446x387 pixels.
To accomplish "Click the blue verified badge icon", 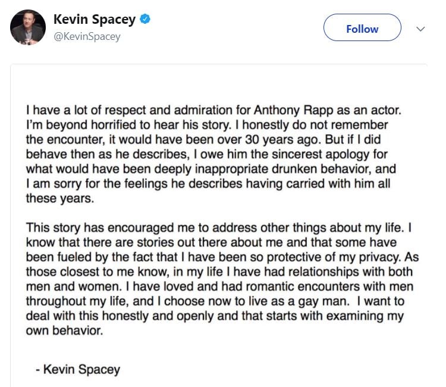I will (145, 20).
